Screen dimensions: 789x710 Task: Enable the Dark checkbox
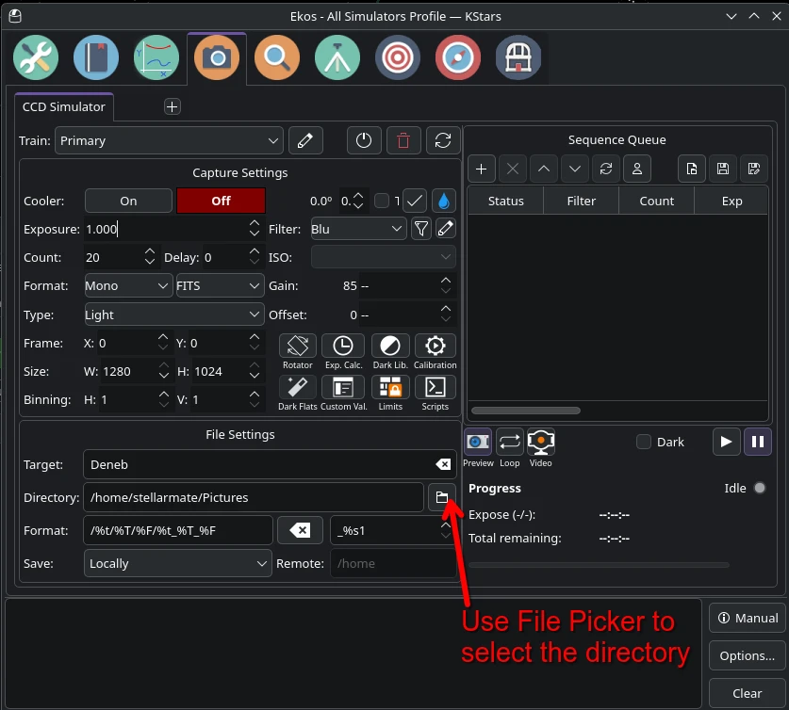point(644,442)
